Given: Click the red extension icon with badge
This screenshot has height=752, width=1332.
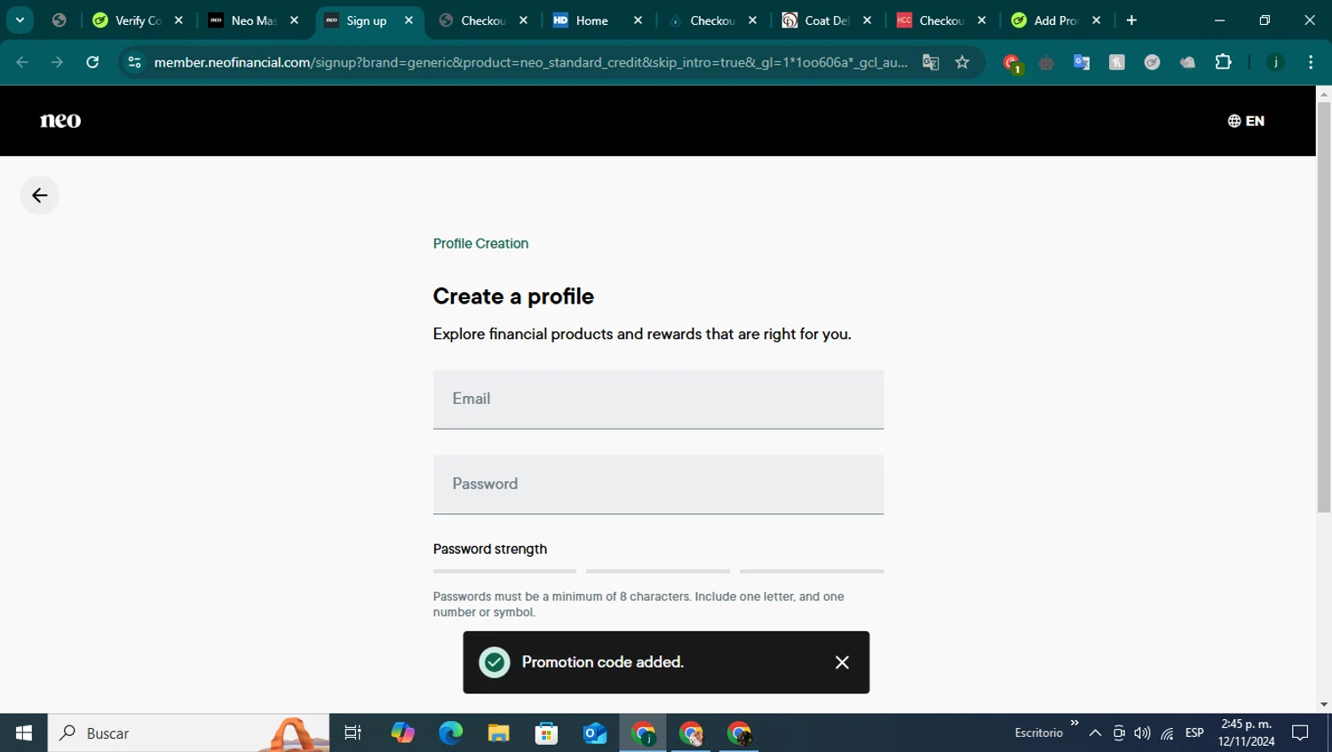Looking at the screenshot, I should pos(1011,63).
